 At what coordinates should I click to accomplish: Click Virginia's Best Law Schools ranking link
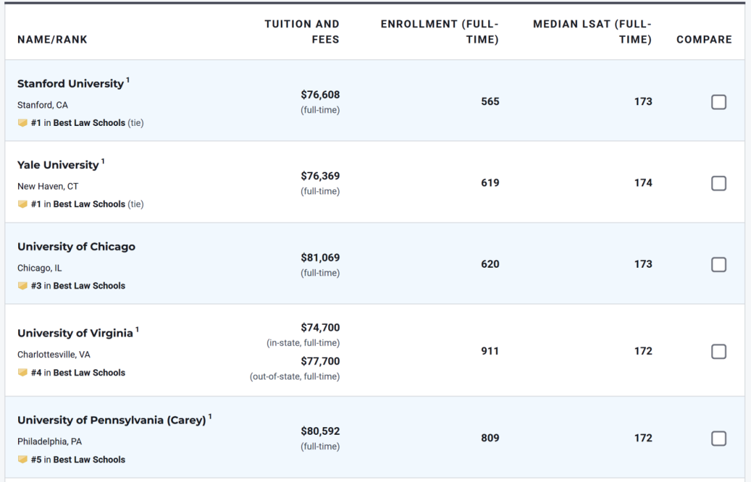(x=89, y=373)
